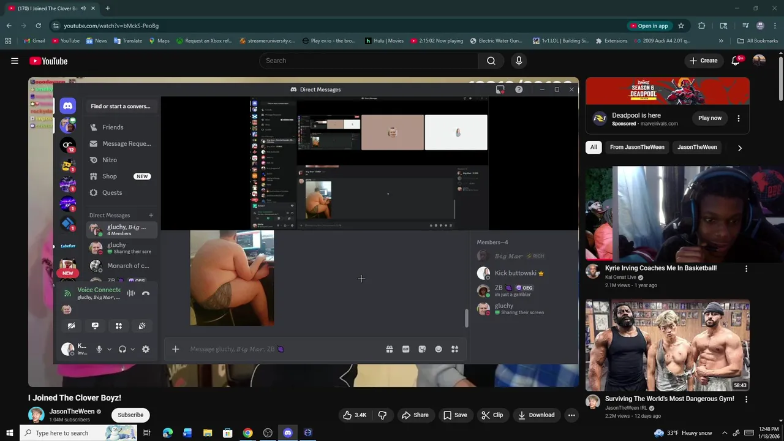Open the Windows Start menu
Image resolution: width=784 pixels, height=441 pixels.
point(9,433)
